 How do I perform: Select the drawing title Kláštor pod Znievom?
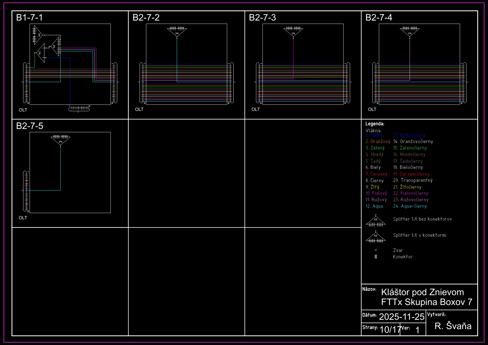(x=422, y=292)
